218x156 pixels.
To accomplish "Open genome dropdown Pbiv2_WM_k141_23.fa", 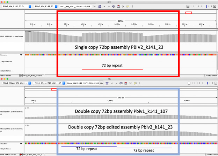I will 16,6.
